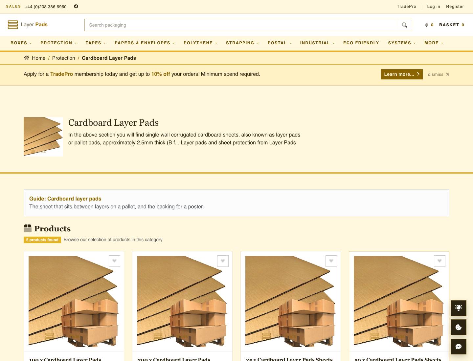Expand the Industrial menu
The height and width of the screenshot is (361, 473).
[x=317, y=43]
